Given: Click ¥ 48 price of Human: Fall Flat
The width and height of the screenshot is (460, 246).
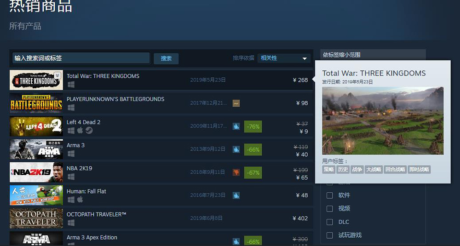Looking at the screenshot, I should [x=302, y=195].
